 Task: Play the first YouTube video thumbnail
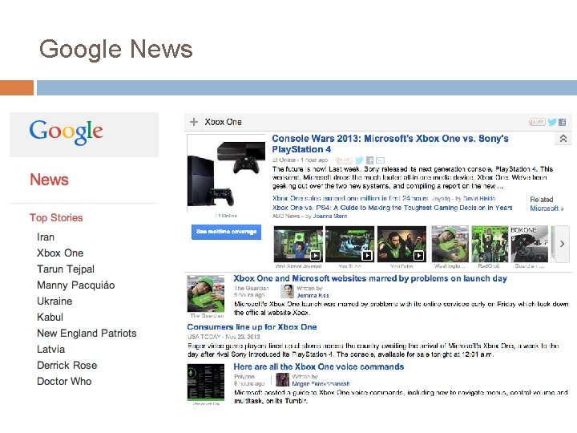click(350, 244)
